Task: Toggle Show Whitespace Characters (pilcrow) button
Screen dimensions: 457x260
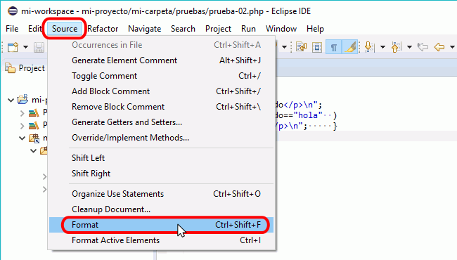Action: (x=334, y=47)
